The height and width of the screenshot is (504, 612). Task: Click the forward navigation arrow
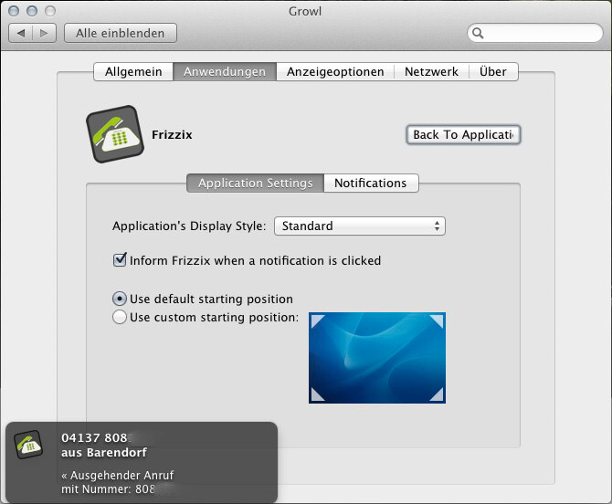pos(45,33)
